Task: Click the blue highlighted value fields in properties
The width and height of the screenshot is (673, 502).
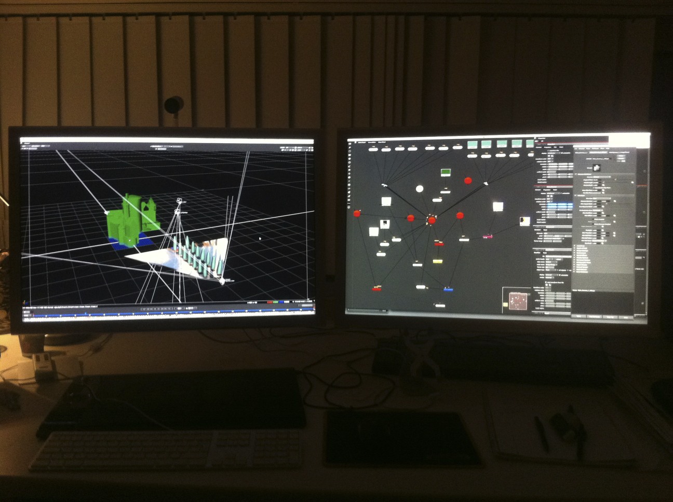Action: click(561, 206)
